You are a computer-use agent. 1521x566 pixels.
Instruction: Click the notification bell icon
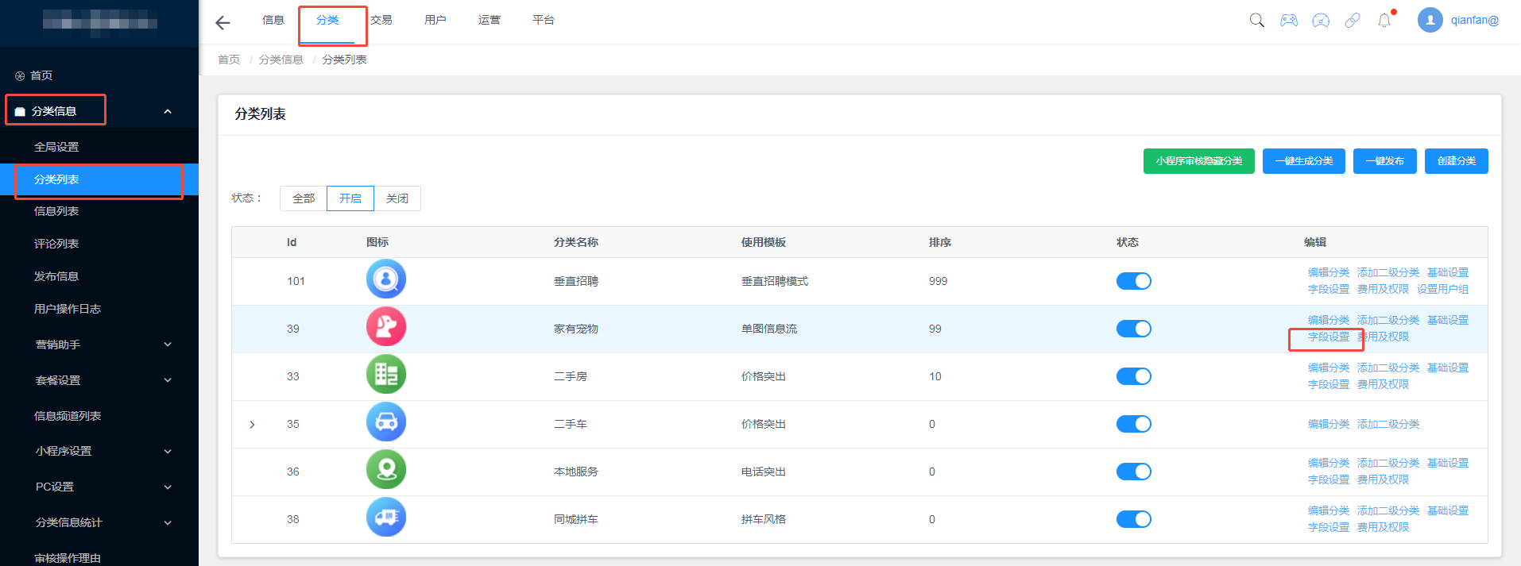tap(1384, 21)
